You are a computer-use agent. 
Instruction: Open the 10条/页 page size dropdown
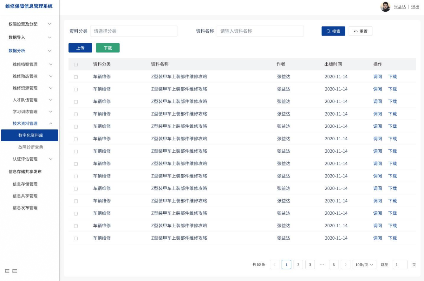pyautogui.click(x=364, y=264)
